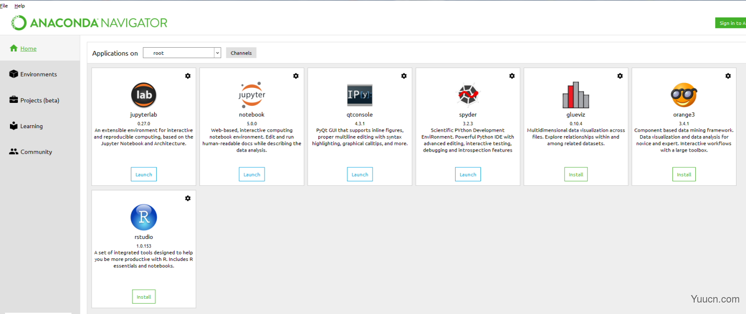Click the green Sign in button
This screenshot has width=746, height=314.
click(730, 23)
